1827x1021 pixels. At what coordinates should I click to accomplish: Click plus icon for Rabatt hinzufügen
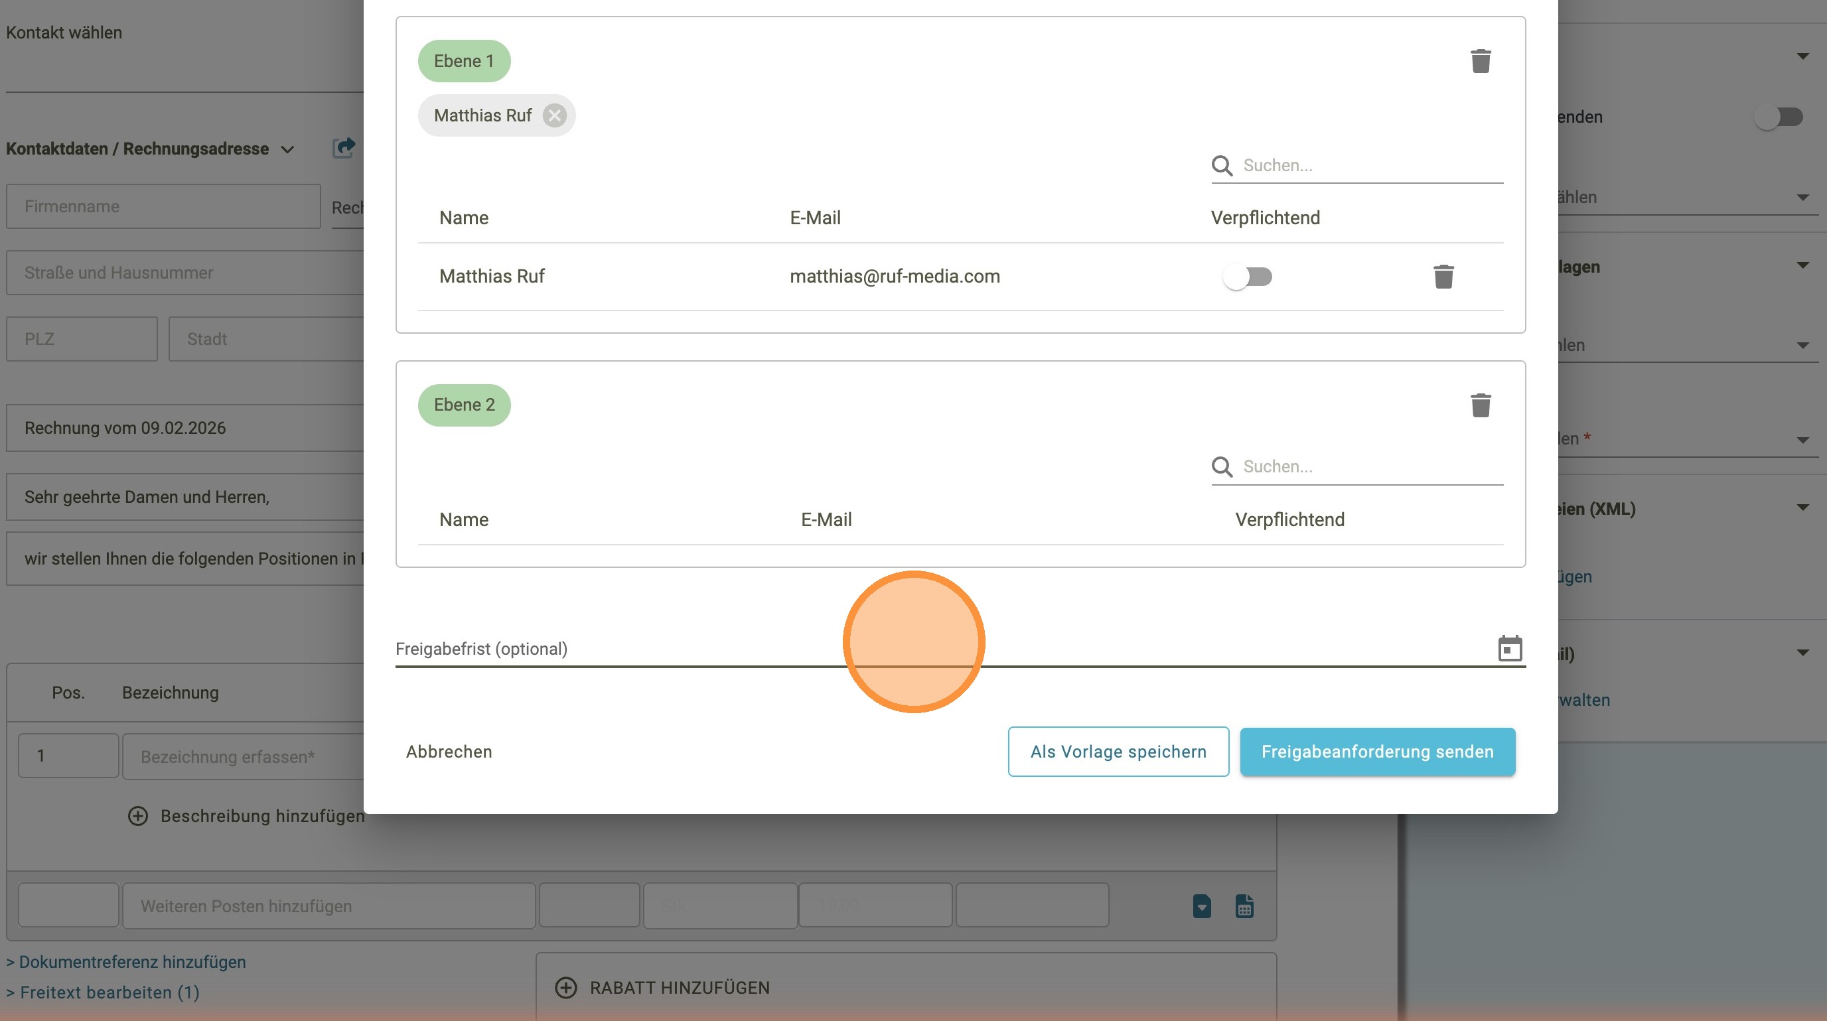point(565,988)
